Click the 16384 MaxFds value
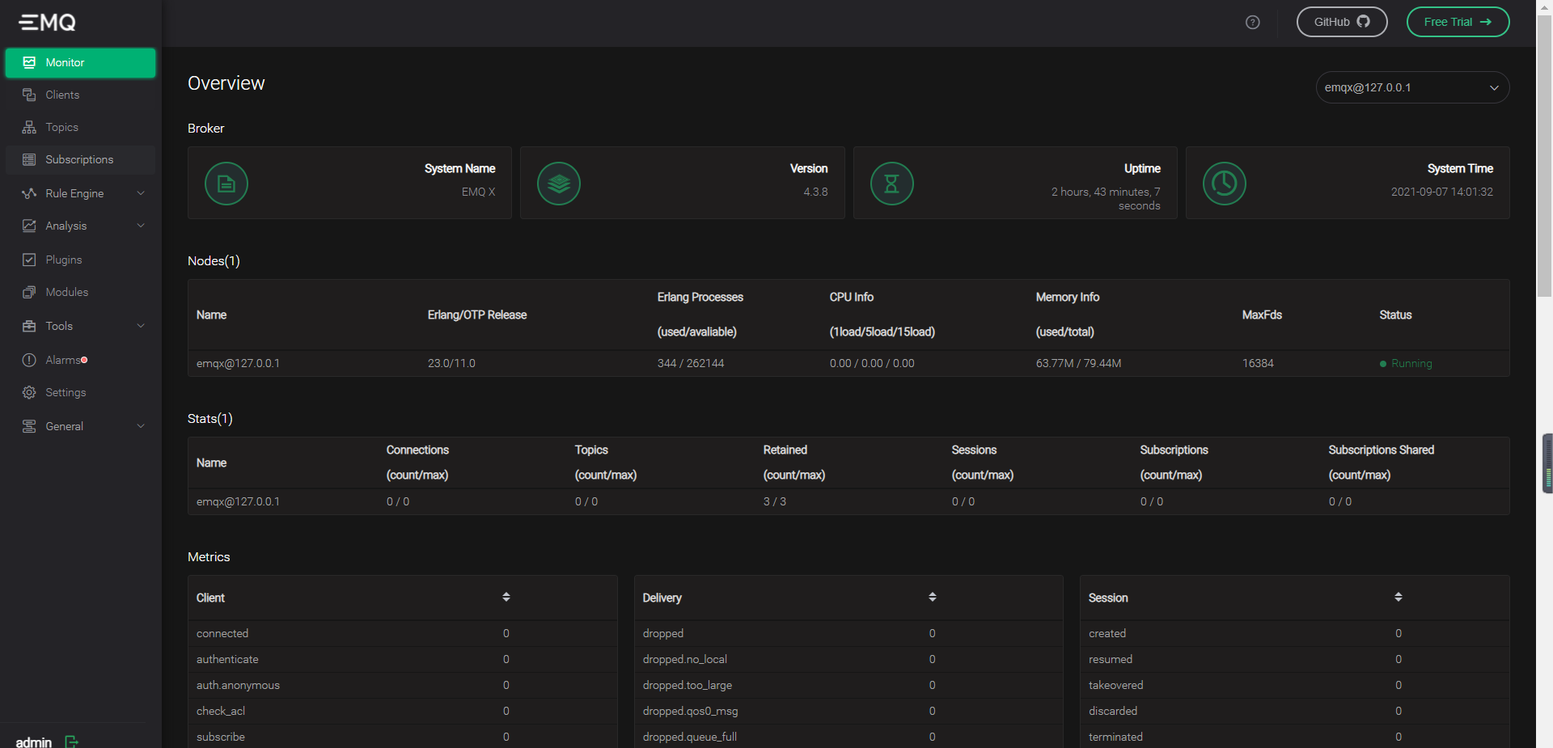Viewport: 1553px width, 748px height. pyautogui.click(x=1258, y=363)
